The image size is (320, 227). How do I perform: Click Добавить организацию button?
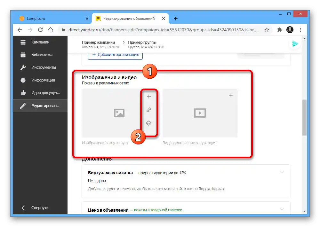(x=115, y=55)
